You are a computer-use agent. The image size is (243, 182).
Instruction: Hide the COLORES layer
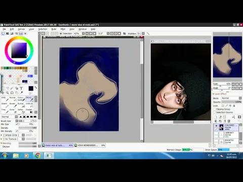[x=216, y=126]
